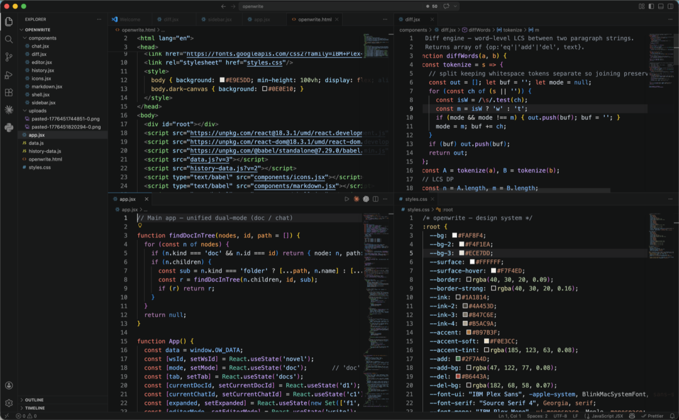This screenshot has height=420, width=679.
Task: Switch to the Welcome tab
Action: [x=130, y=19]
